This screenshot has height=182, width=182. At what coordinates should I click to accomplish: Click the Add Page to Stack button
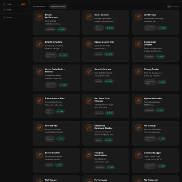coord(58,6)
